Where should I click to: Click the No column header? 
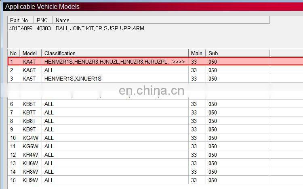coord(13,53)
